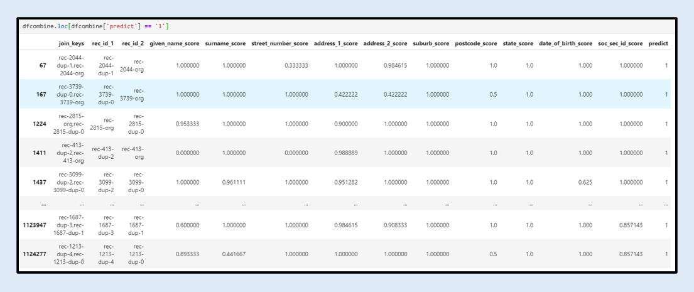Click join_keys cell rec-2044-dup-1,rec-2044-org

point(71,65)
